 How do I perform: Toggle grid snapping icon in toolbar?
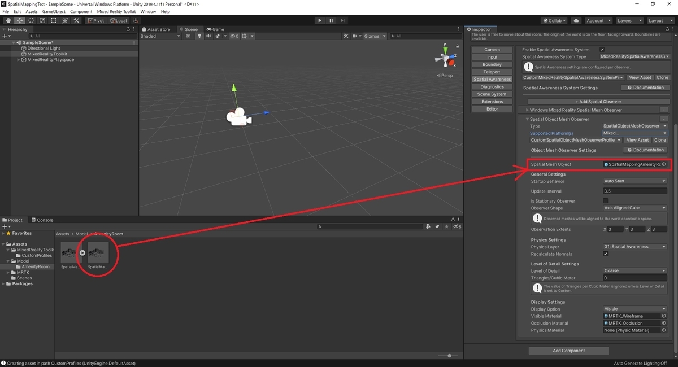[136, 20]
